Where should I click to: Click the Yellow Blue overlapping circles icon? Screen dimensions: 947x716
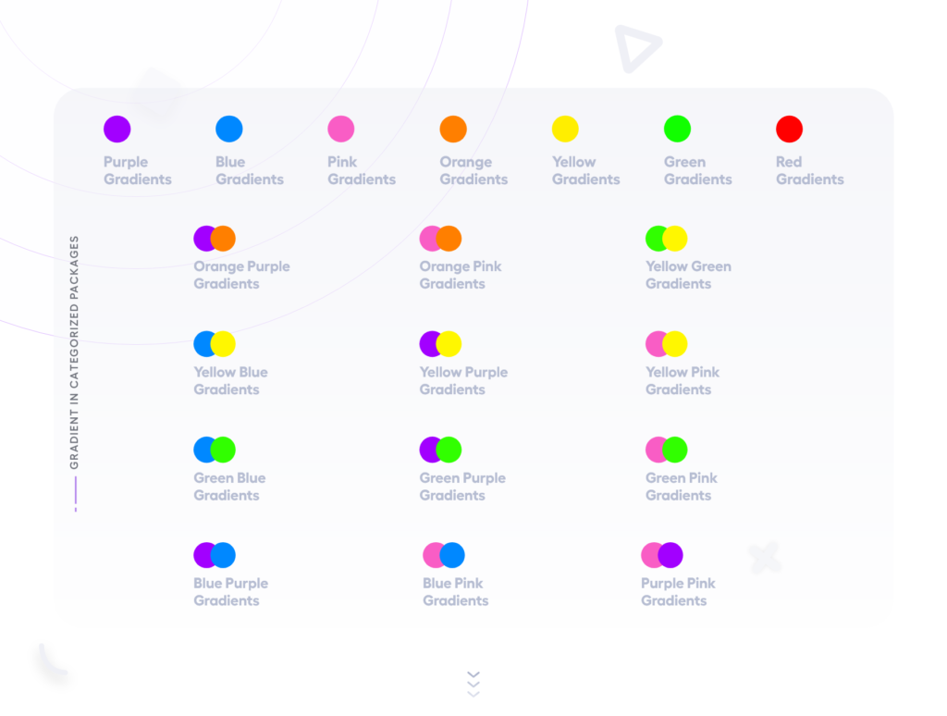215,344
